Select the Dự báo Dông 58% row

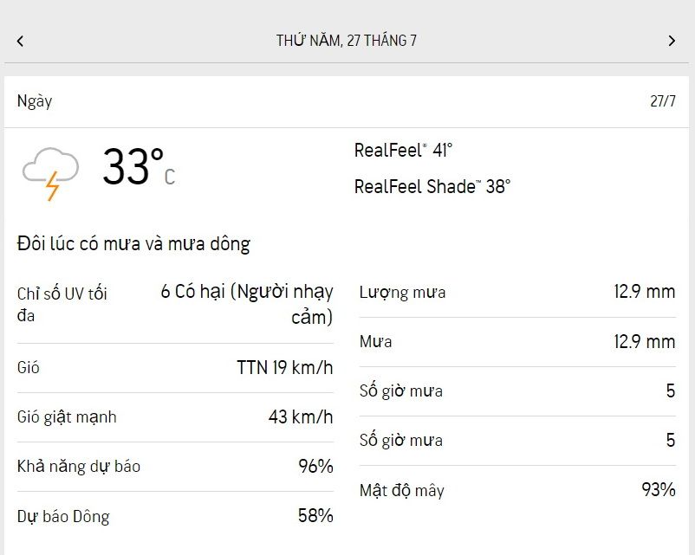(175, 516)
